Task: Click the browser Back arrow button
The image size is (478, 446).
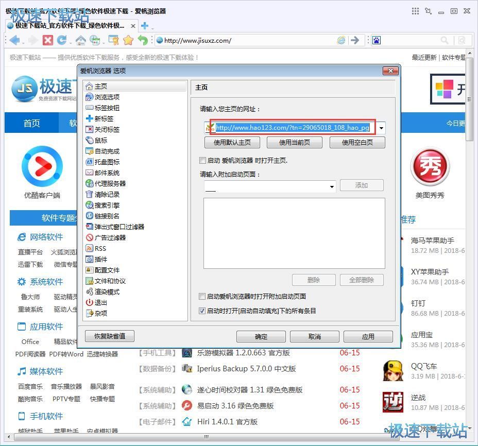Action: [x=14, y=40]
